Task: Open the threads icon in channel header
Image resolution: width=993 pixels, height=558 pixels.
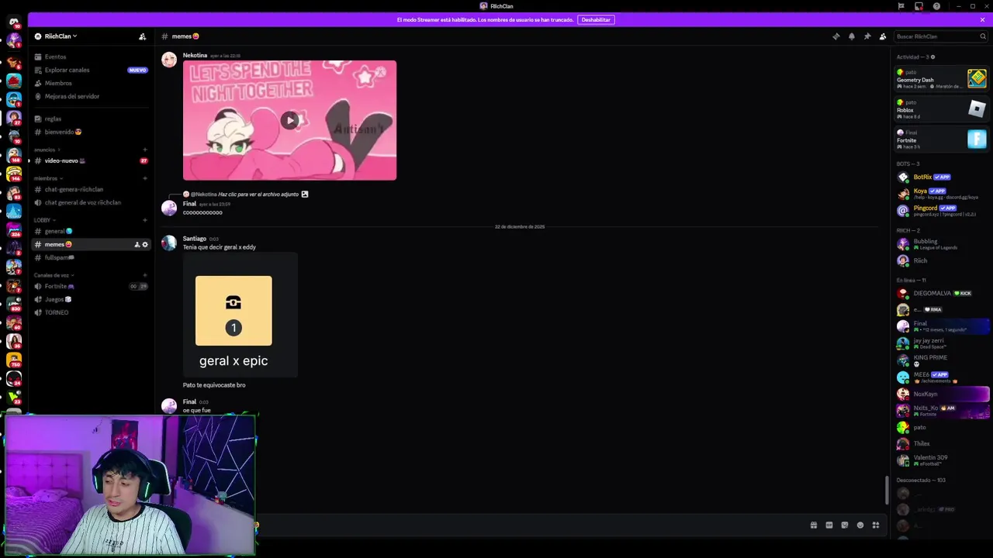Action: (x=836, y=36)
